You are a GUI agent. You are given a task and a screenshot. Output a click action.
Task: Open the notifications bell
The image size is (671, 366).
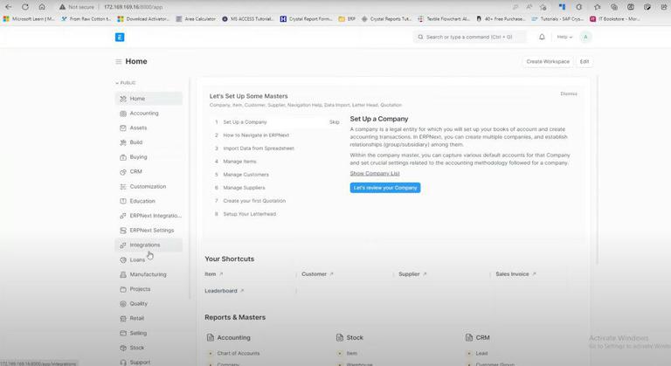click(x=542, y=37)
